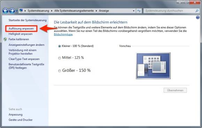Click the Forward navigation arrow button
Viewport: 202px width, 128px height.
click(12, 11)
